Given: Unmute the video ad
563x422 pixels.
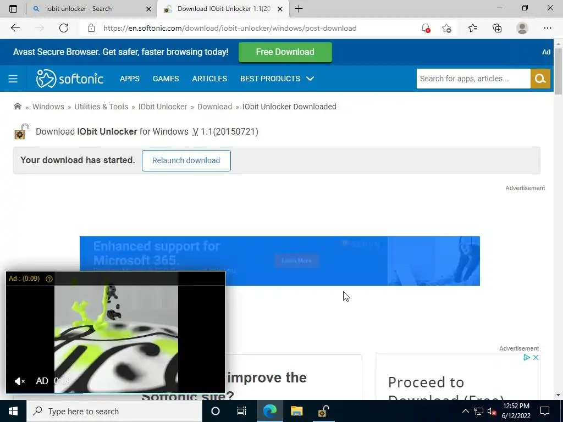Looking at the screenshot, I should pos(19,381).
